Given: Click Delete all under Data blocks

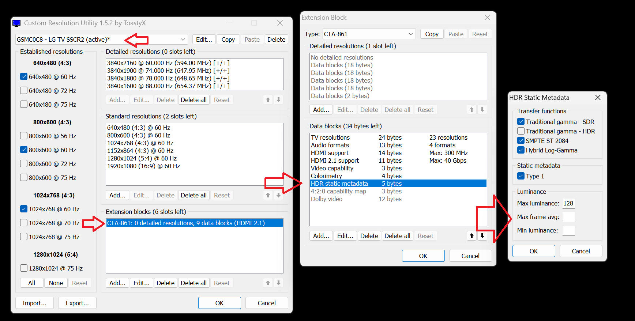Looking at the screenshot, I should [x=397, y=236].
